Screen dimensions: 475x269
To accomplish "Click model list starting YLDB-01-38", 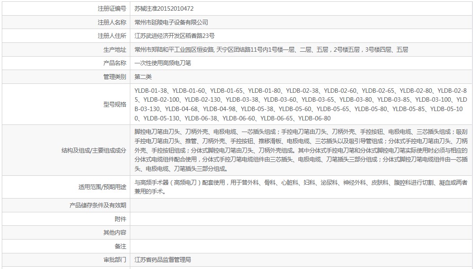I will point(301,104).
